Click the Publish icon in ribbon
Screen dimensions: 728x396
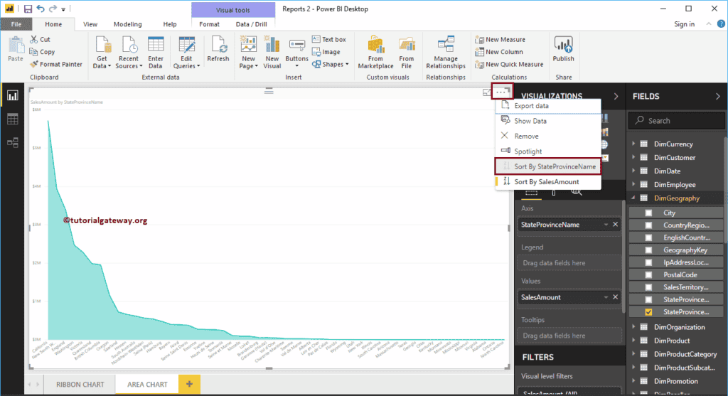(563, 48)
